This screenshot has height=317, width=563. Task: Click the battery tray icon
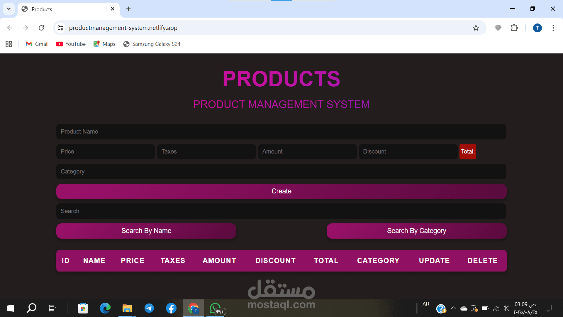[485, 308]
